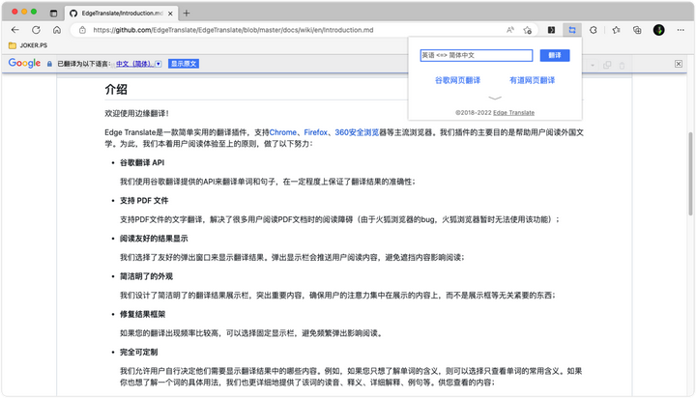Add page to favorites with star-plus icon

tap(528, 30)
